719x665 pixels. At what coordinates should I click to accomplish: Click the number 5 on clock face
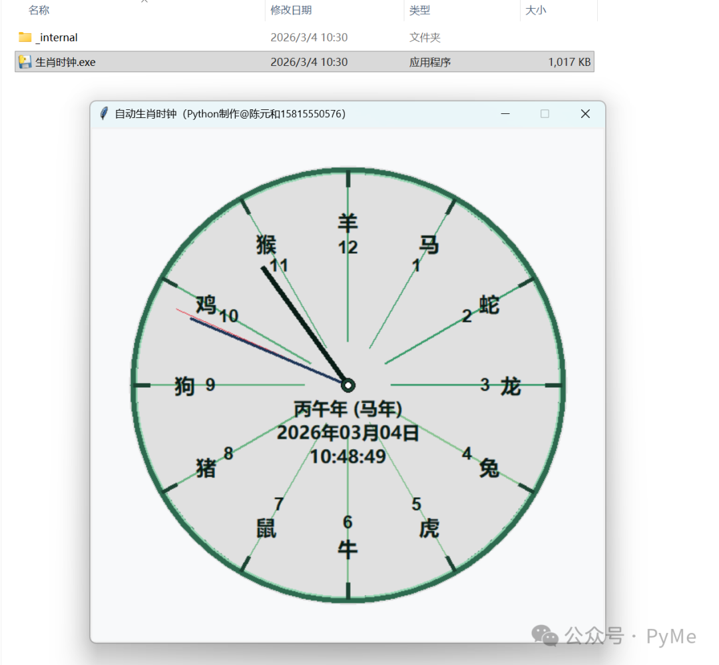click(416, 504)
